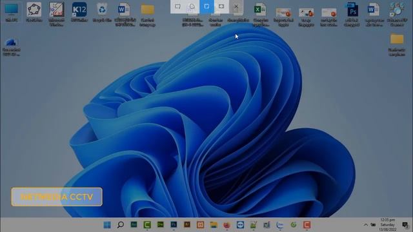Launch Dreamweaver from the taskbar
Viewport: 413px width, 232px height.
tap(160, 225)
